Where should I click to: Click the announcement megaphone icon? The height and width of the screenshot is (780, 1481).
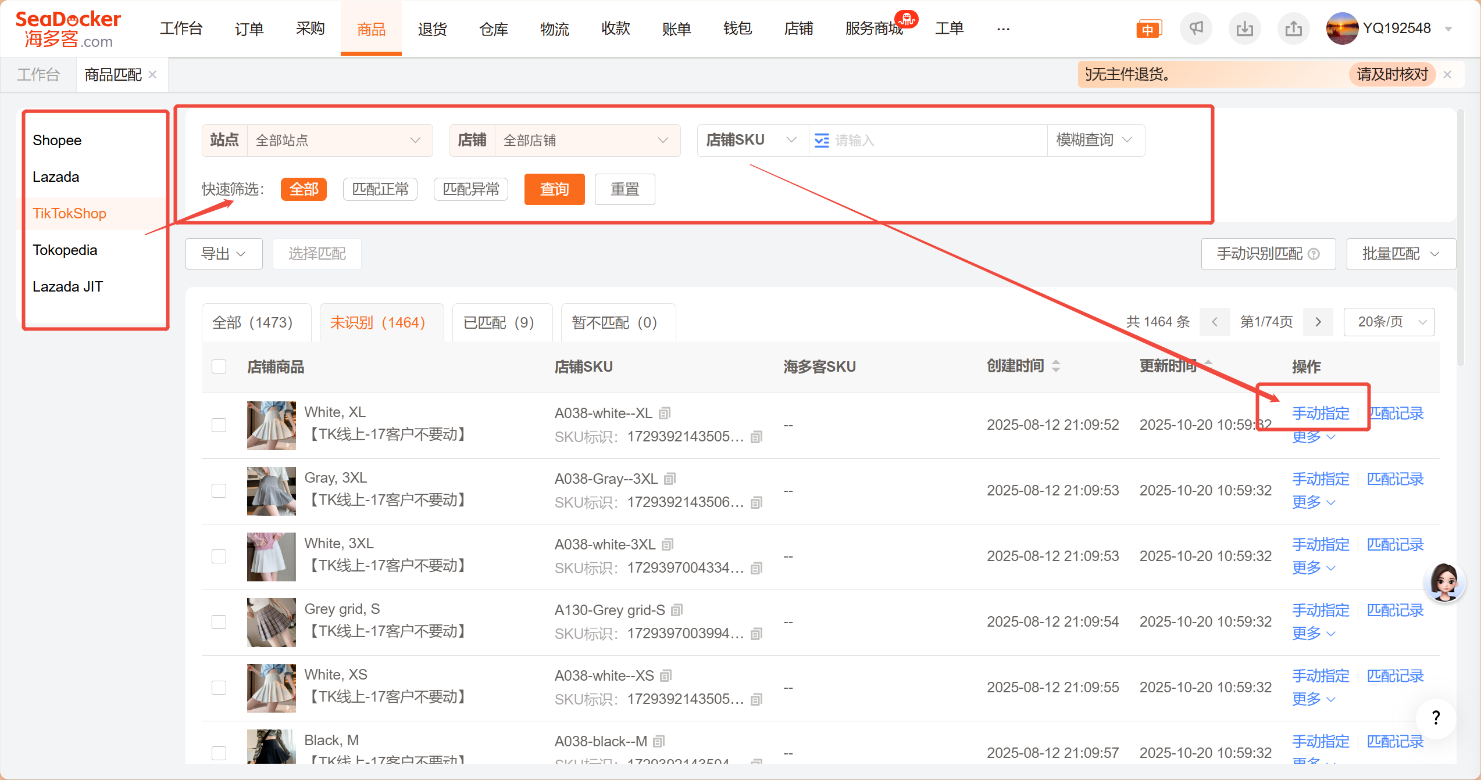coord(1196,28)
